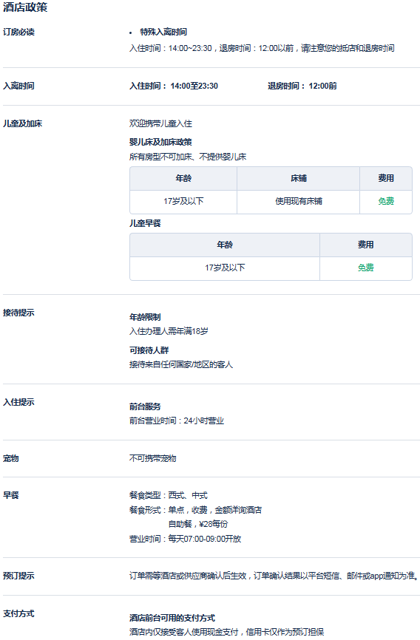Viewport: 420px width, 640px height.
Task: Click green 免费 in bed policy table
Action: [386, 201]
